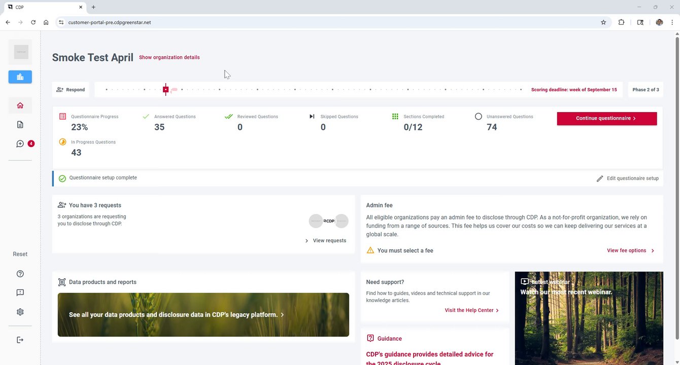
Task: Click the 43 in progress value
Action: (76, 153)
